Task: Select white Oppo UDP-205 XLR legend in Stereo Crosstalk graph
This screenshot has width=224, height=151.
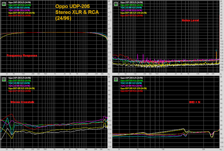Action: (20, 78)
